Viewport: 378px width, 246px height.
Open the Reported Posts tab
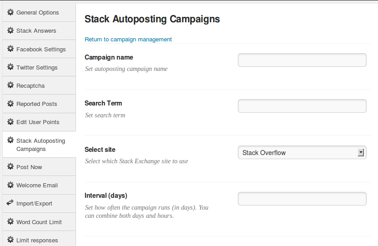click(39, 104)
